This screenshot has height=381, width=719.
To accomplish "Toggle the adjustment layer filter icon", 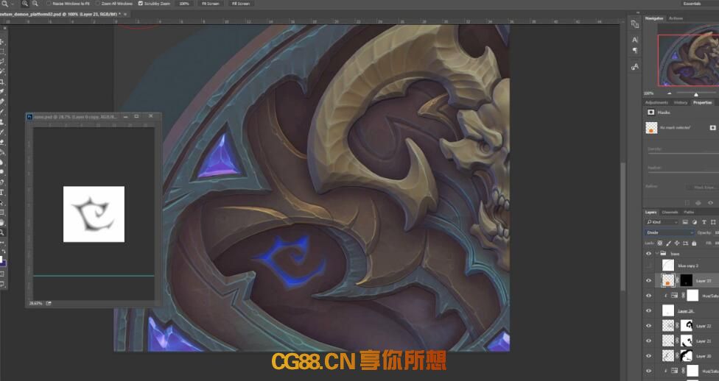I will click(694, 222).
